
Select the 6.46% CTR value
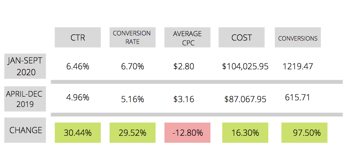78,67
